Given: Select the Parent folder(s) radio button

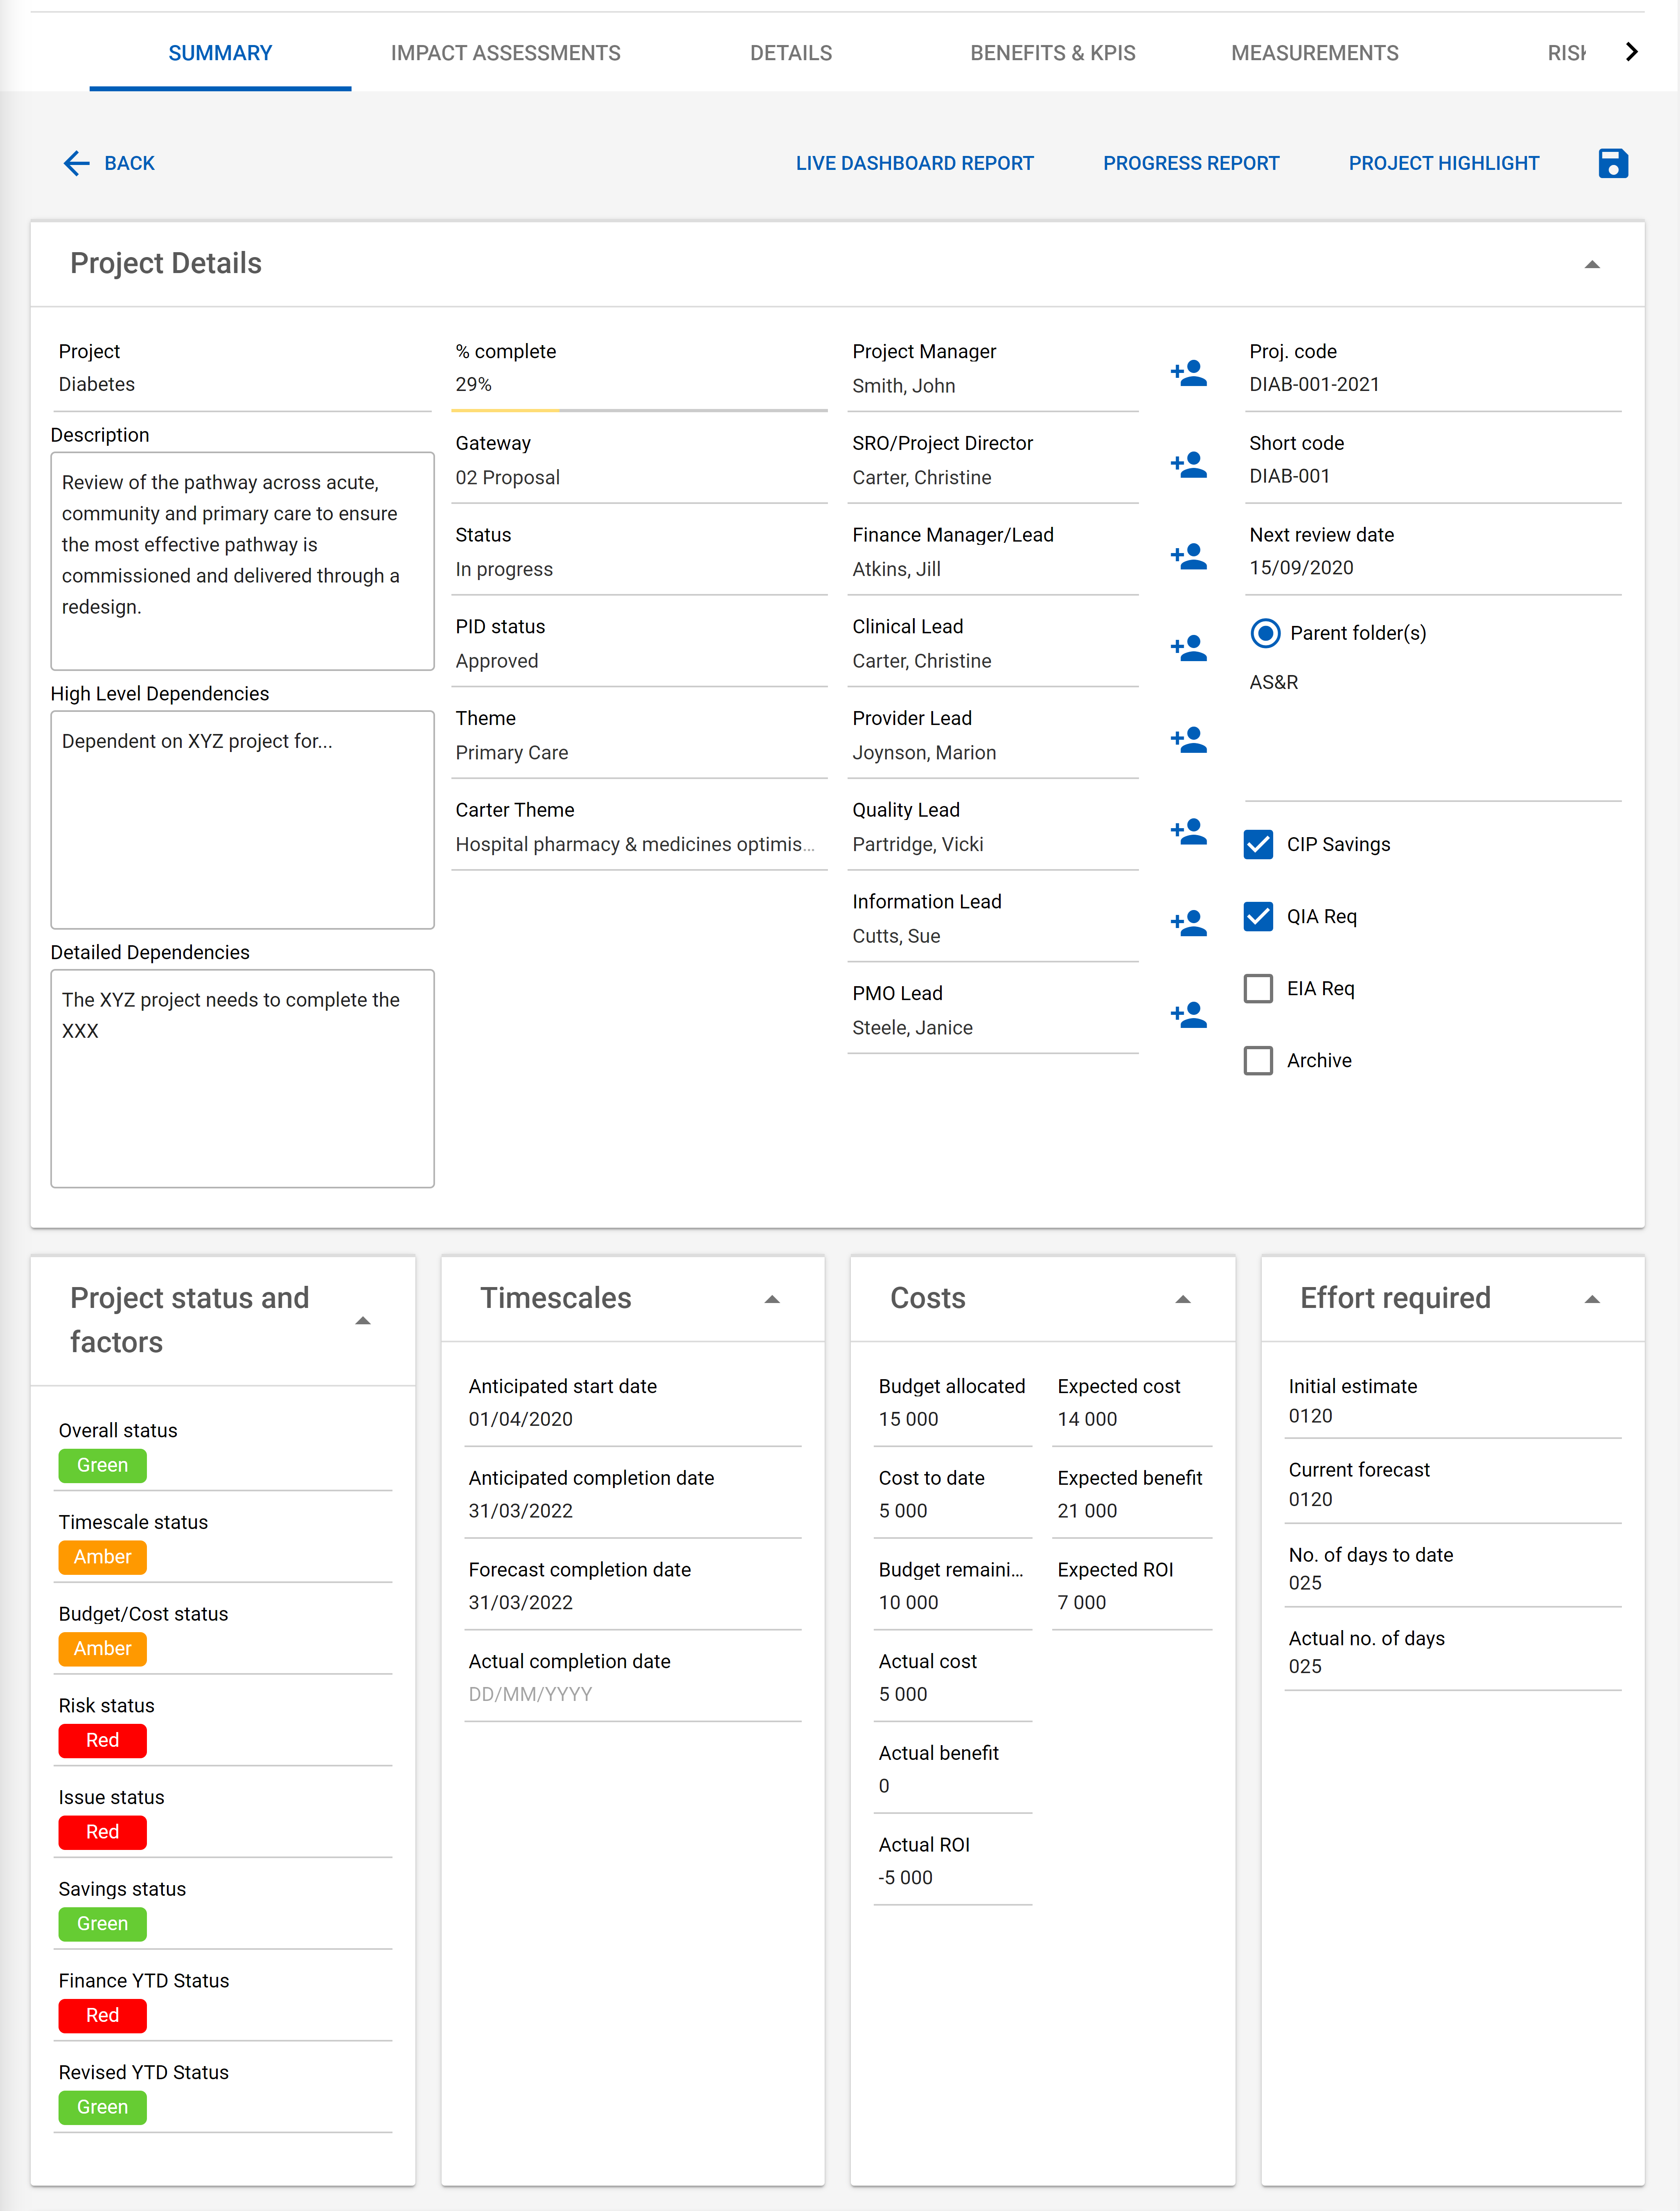Looking at the screenshot, I should pyautogui.click(x=1265, y=633).
